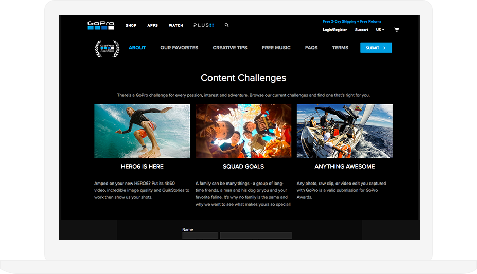
Task: Click the 'There's a GoPro challenge' intro text
Action: [243, 95]
